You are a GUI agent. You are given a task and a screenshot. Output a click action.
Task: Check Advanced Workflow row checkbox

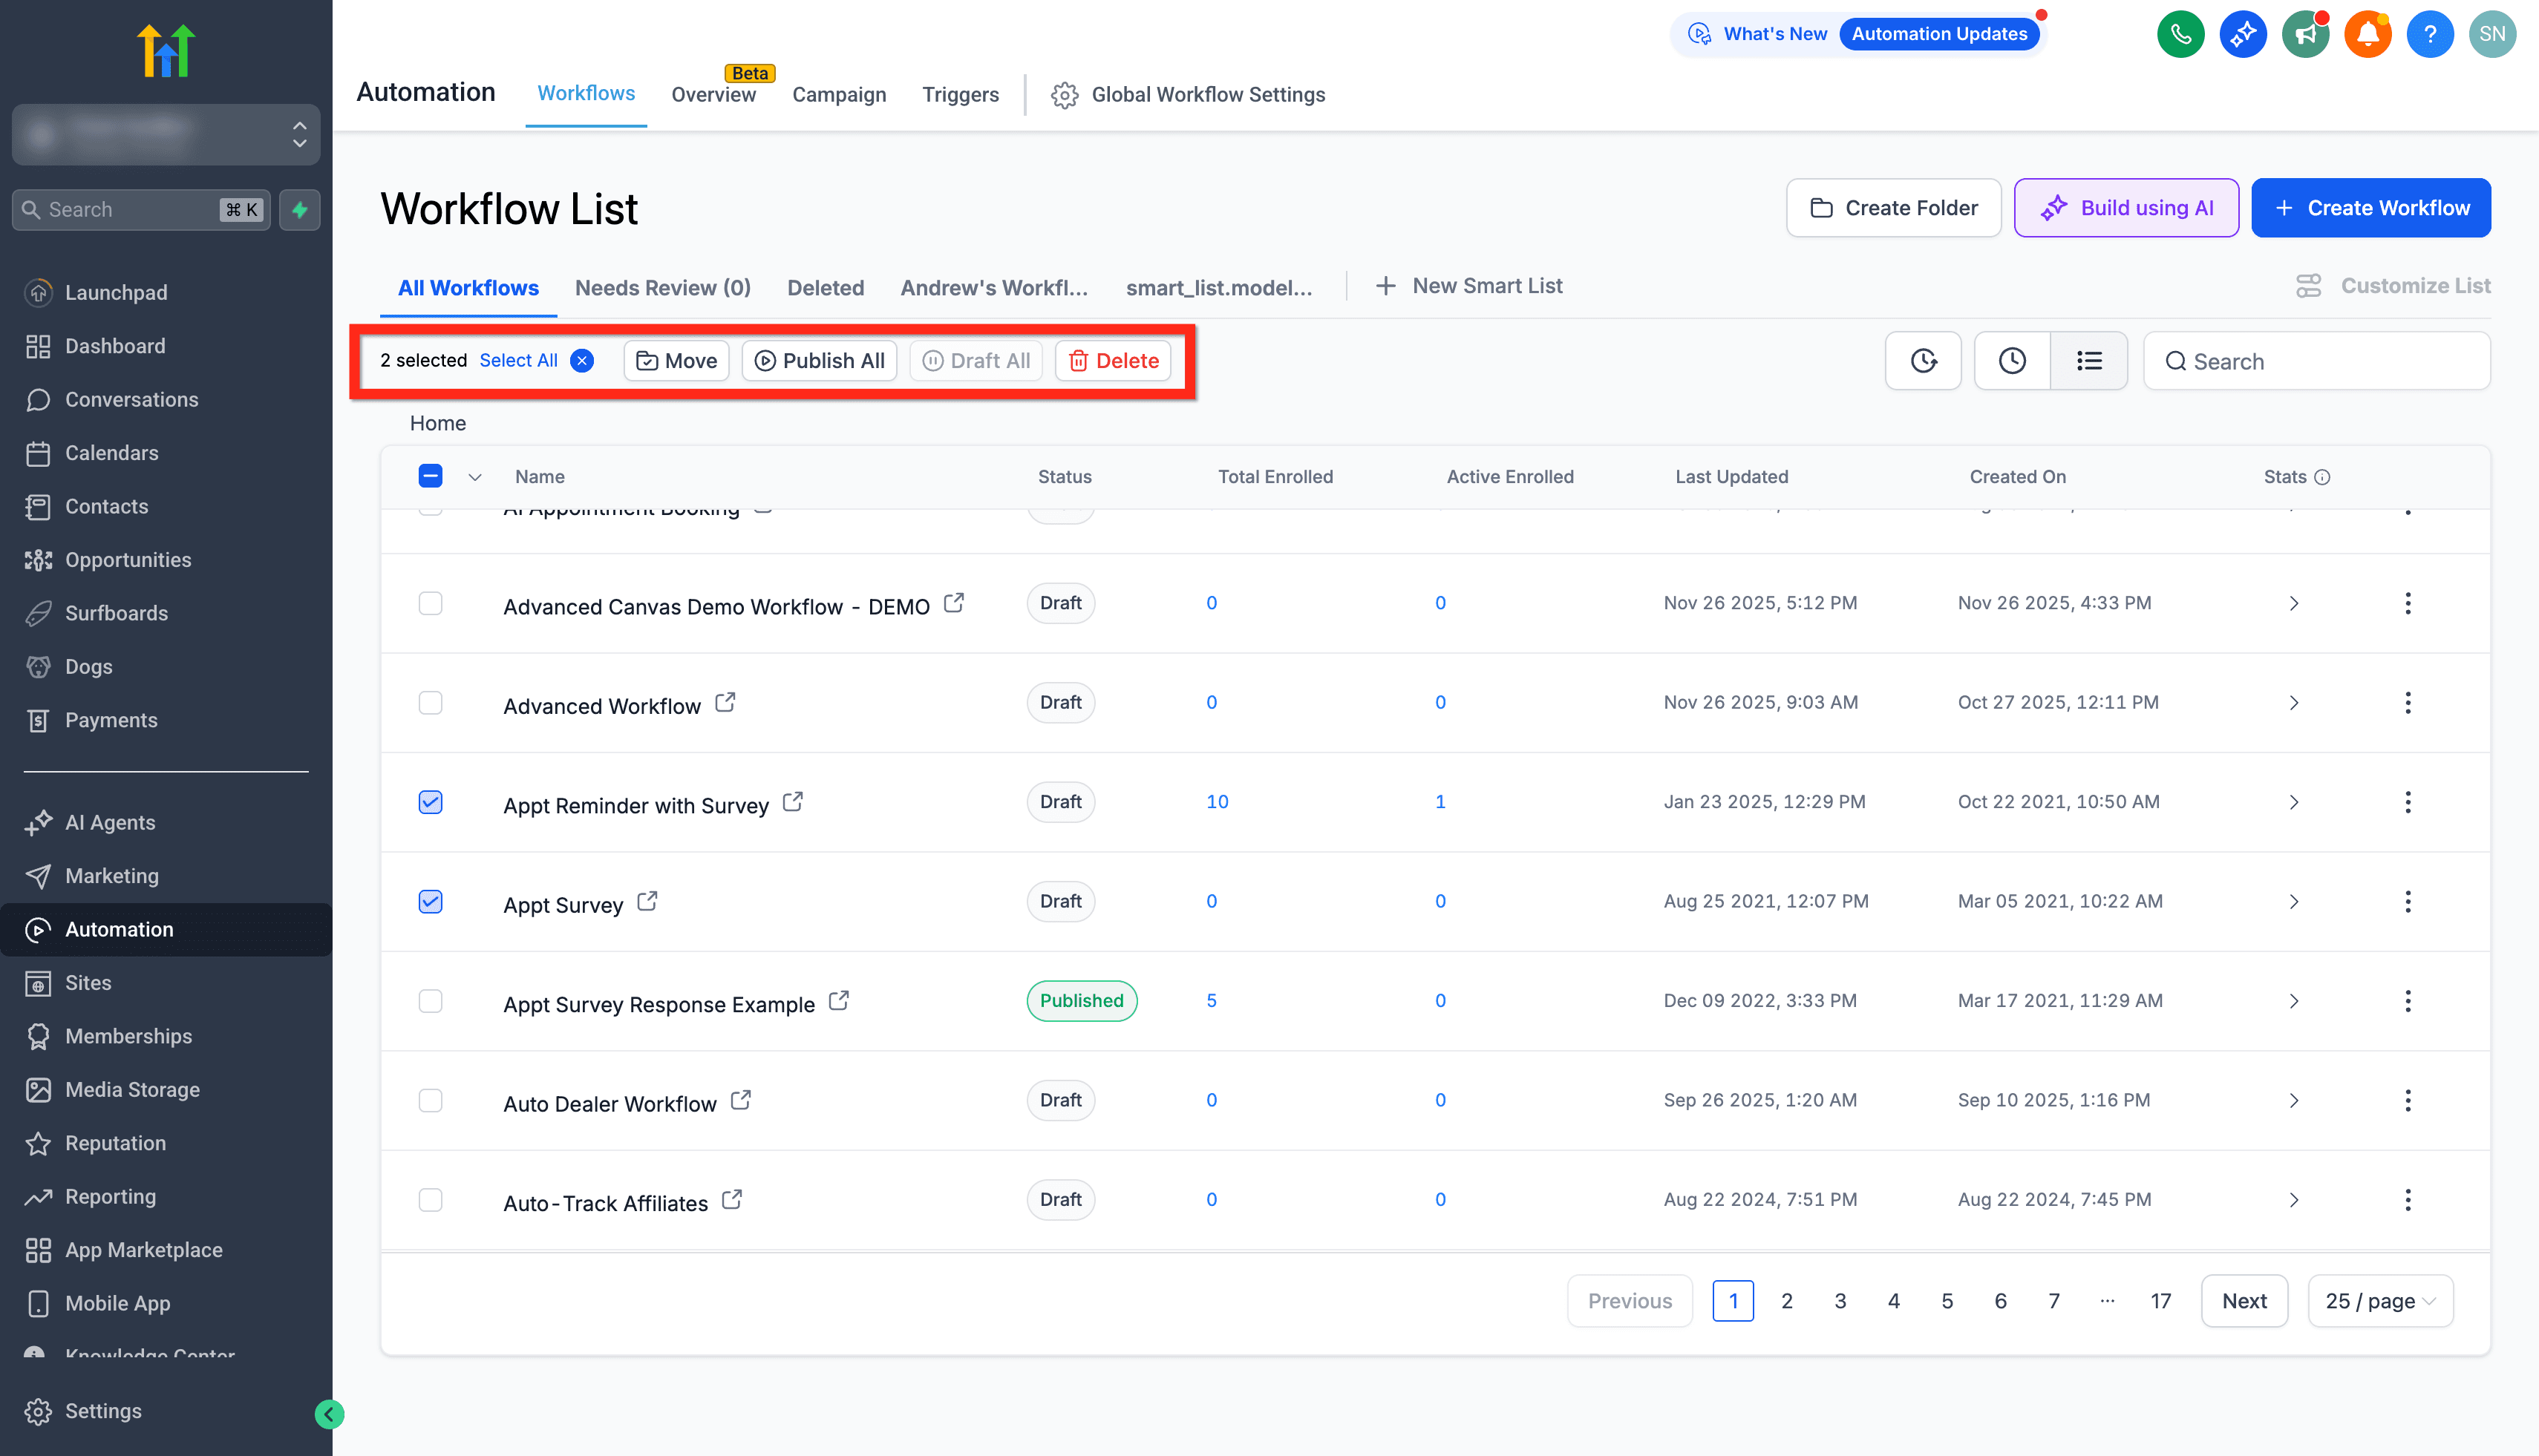(430, 703)
